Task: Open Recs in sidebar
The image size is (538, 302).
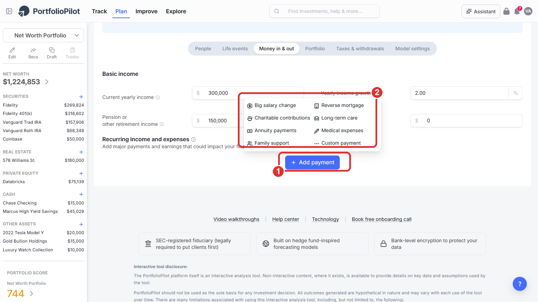Action: pos(33,53)
